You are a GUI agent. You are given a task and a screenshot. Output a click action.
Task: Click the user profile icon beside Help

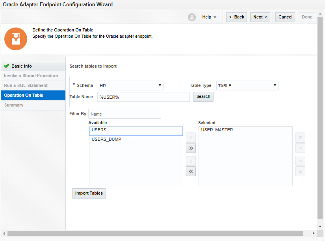[x=192, y=17]
